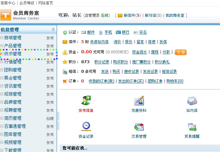Click the envelope icon beside 新信件
The width and height of the screenshot is (220, 152).
coord(120,15)
